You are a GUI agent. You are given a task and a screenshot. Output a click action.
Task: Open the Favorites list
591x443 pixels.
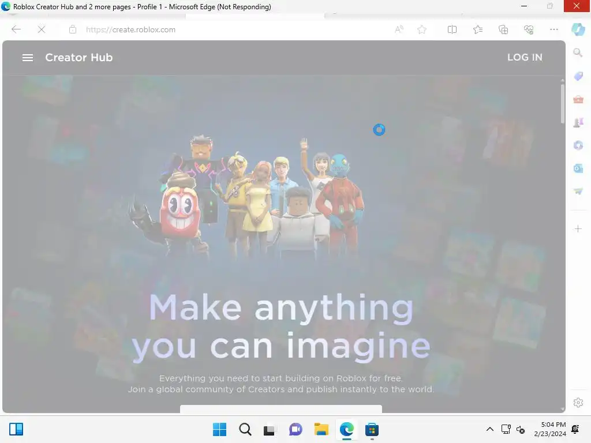click(x=478, y=29)
